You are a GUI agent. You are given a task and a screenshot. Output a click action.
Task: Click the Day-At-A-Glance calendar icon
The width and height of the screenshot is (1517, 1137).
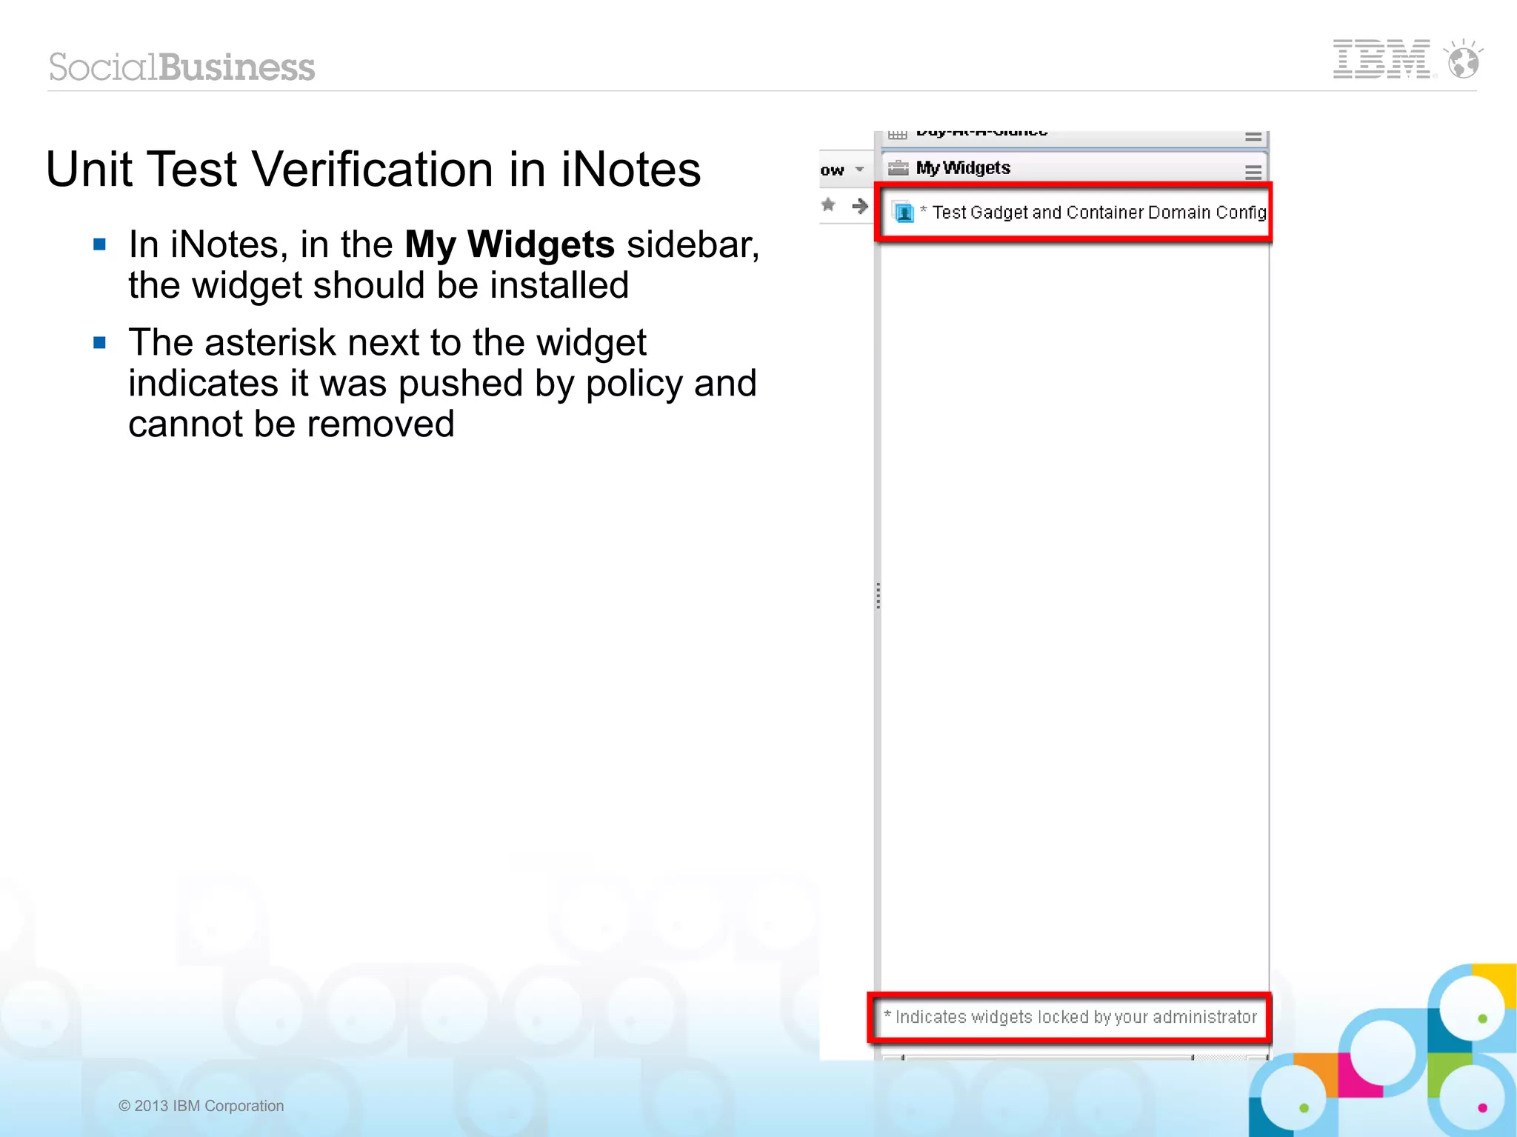point(897,135)
